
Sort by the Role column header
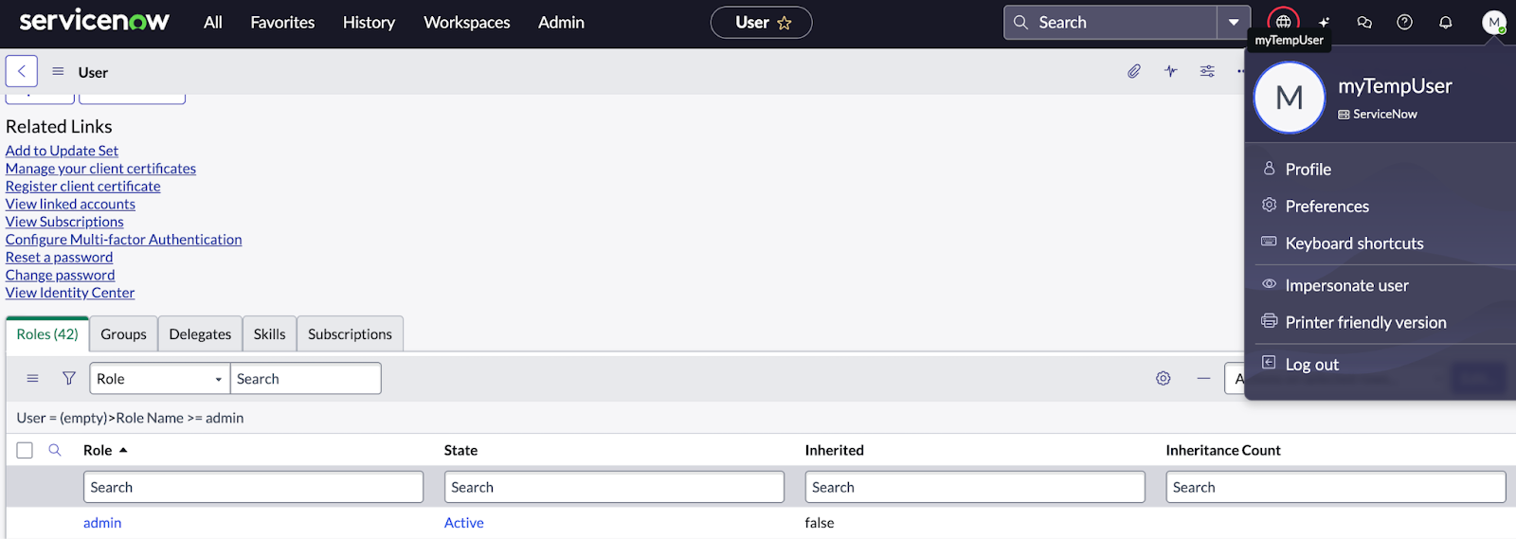click(98, 450)
